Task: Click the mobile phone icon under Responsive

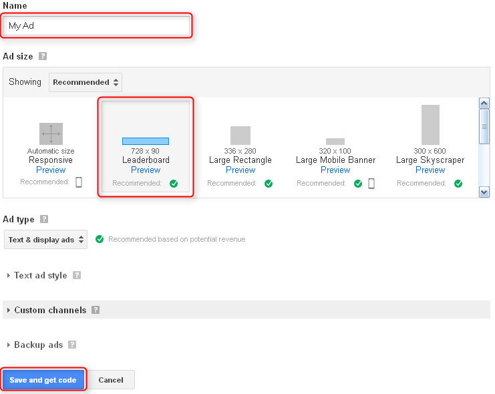Action: pyautogui.click(x=79, y=182)
